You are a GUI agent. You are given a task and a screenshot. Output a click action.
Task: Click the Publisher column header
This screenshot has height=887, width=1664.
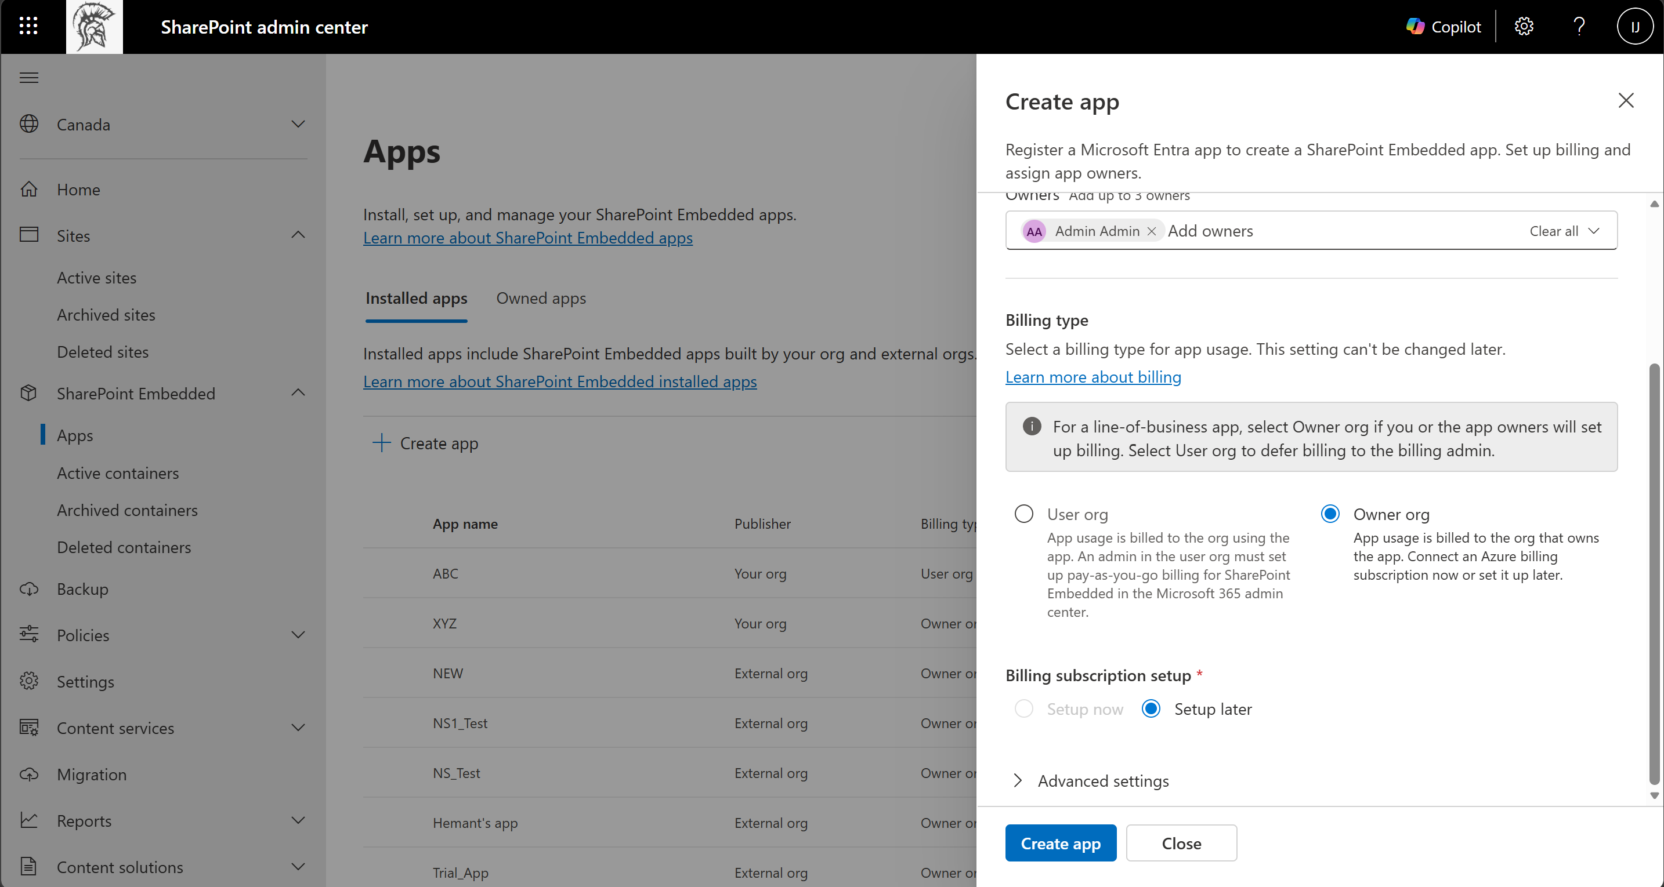pyautogui.click(x=762, y=524)
